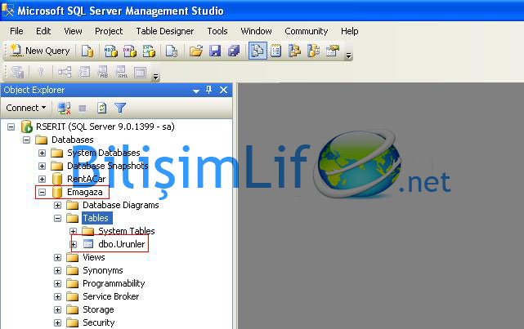Open the Project menu
524x329 pixels.
point(109,31)
